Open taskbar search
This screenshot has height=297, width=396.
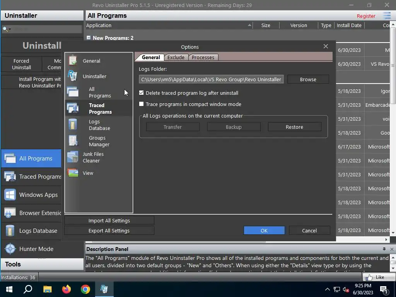pos(28,289)
